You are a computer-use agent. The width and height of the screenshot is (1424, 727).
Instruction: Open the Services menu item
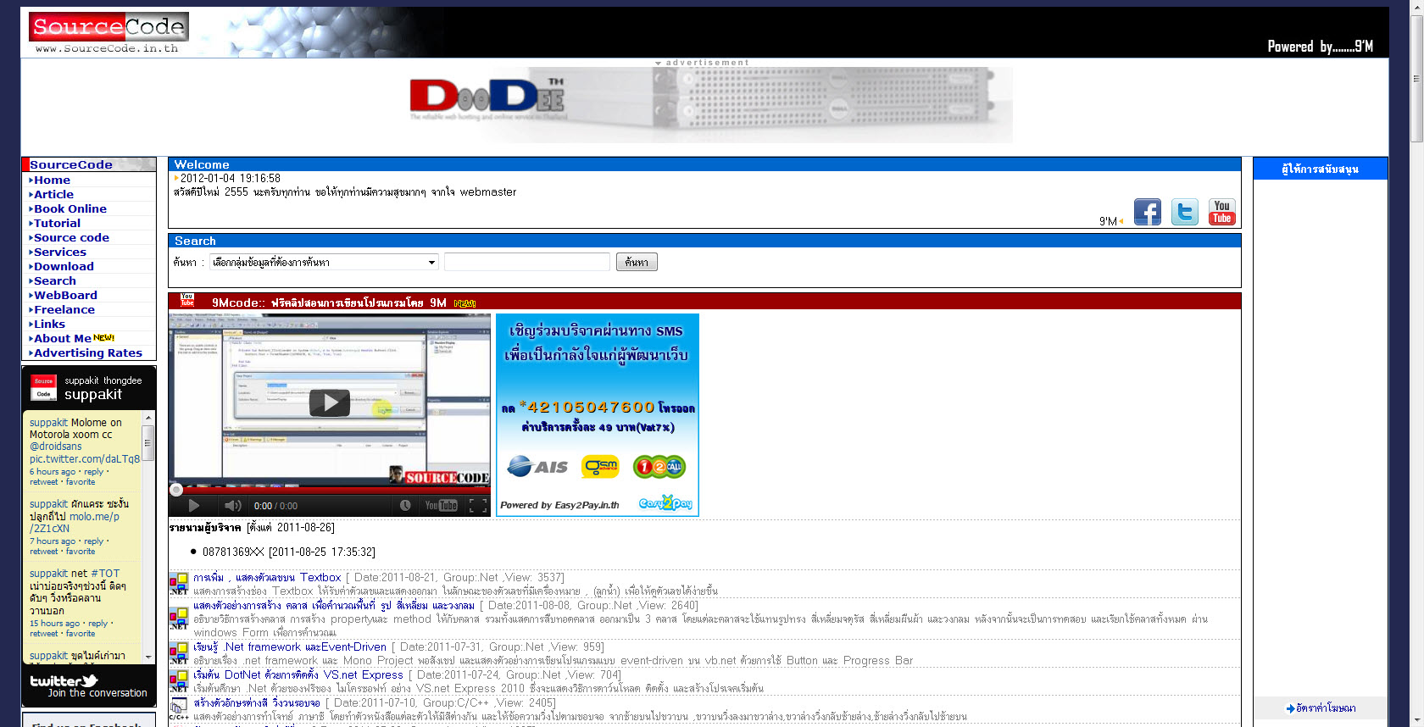tap(59, 252)
